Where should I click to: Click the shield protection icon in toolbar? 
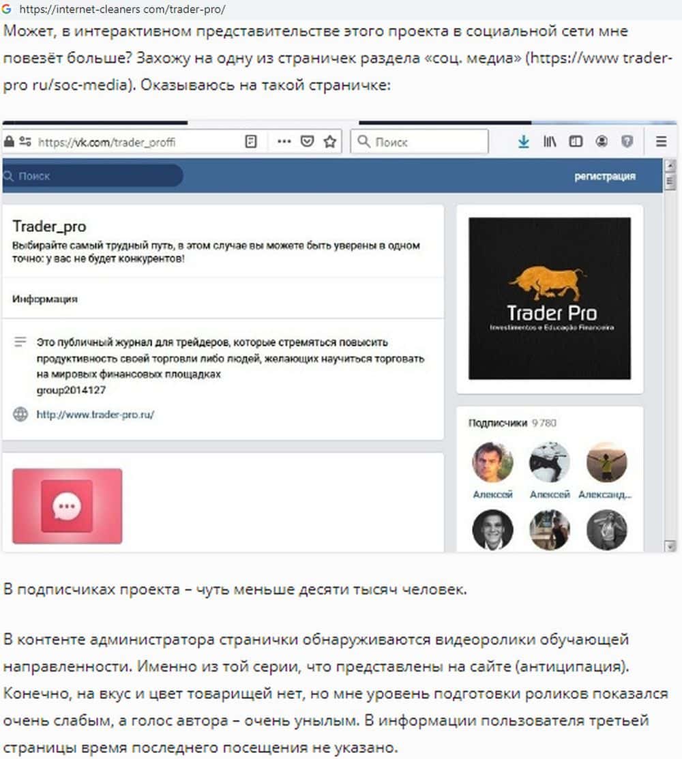point(627,141)
